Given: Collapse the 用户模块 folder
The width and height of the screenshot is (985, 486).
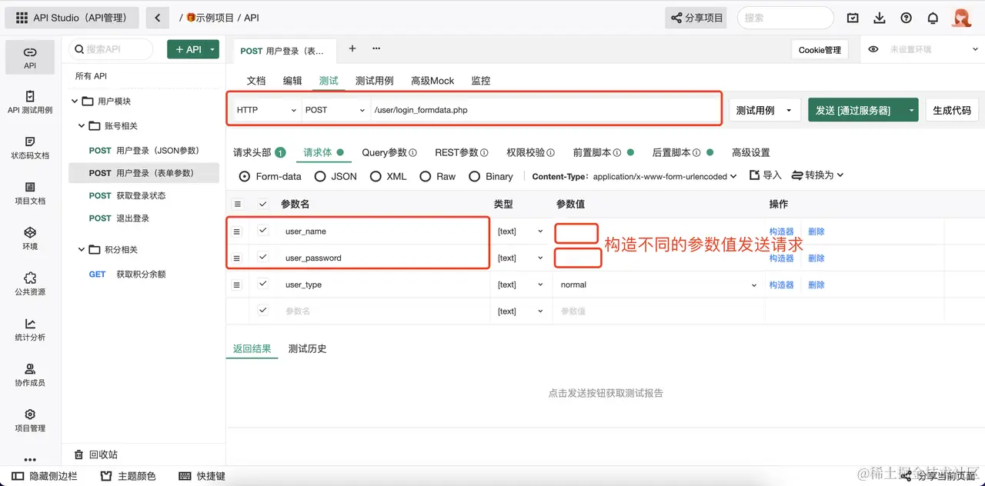Looking at the screenshot, I should pos(76,102).
